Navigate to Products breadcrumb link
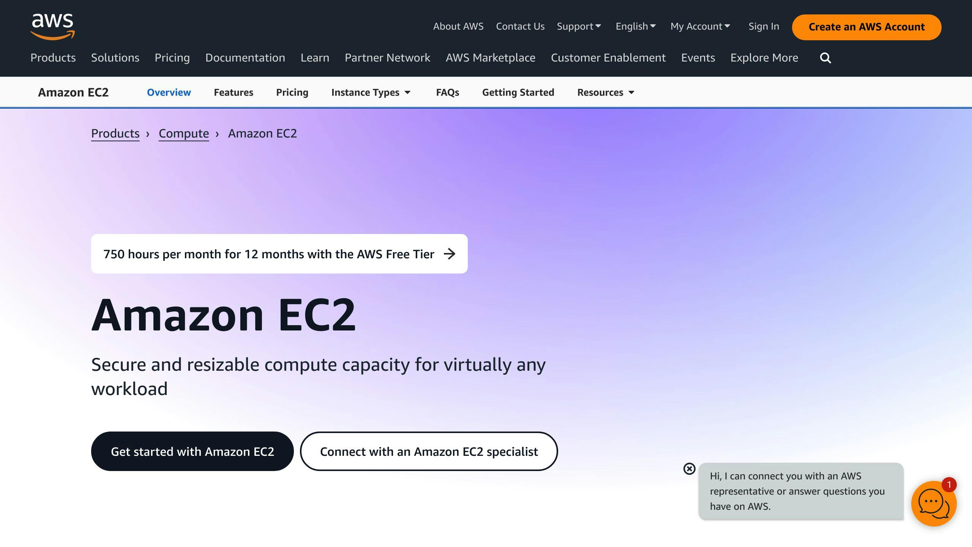Image resolution: width=972 pixels, height=547 pixels. pyautogui.click(x=115, y=134)
